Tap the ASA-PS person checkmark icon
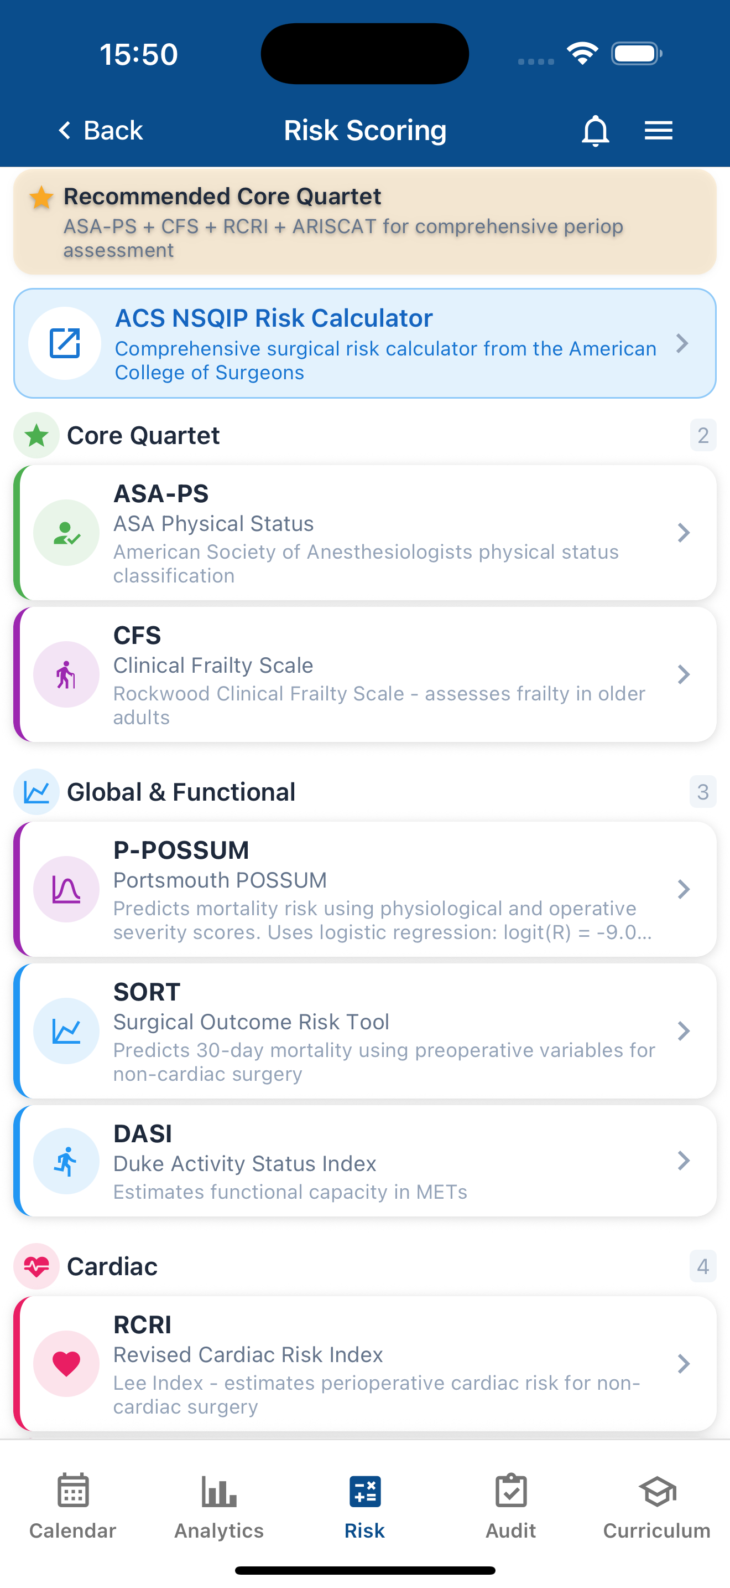Screen dimensions: 730x1588 tap(66, 533)
